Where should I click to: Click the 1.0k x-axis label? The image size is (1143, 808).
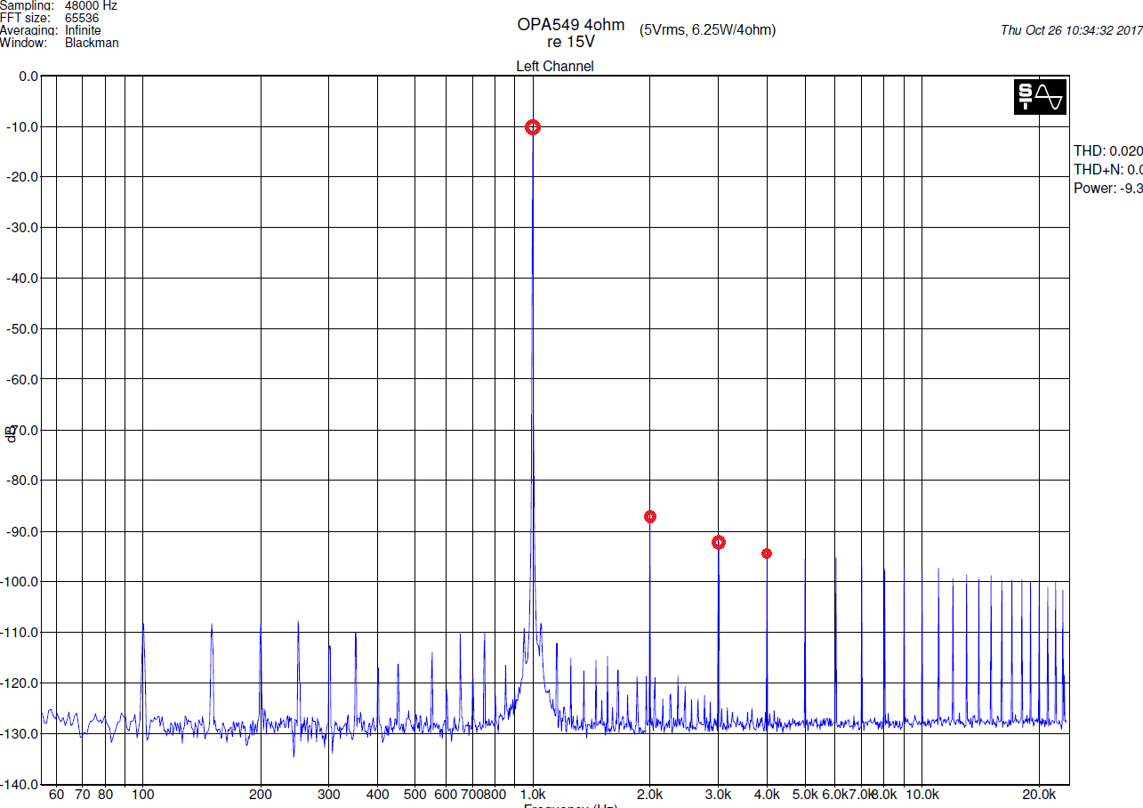534,795
